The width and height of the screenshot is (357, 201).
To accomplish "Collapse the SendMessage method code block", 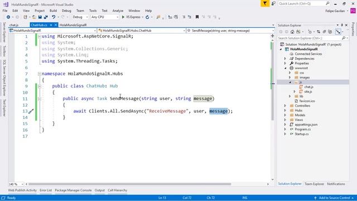I will [40, 99].
